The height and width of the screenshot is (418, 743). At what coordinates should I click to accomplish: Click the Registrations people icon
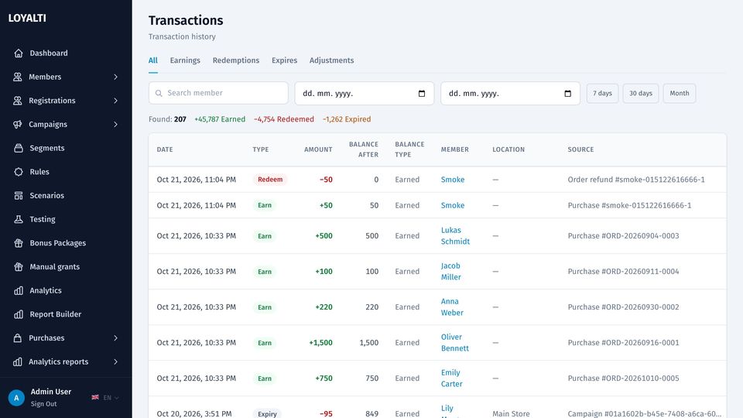(18, 101)
